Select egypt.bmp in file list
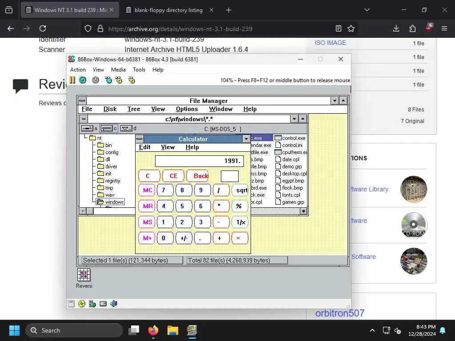The image size is (455, 341). point(290,181)
